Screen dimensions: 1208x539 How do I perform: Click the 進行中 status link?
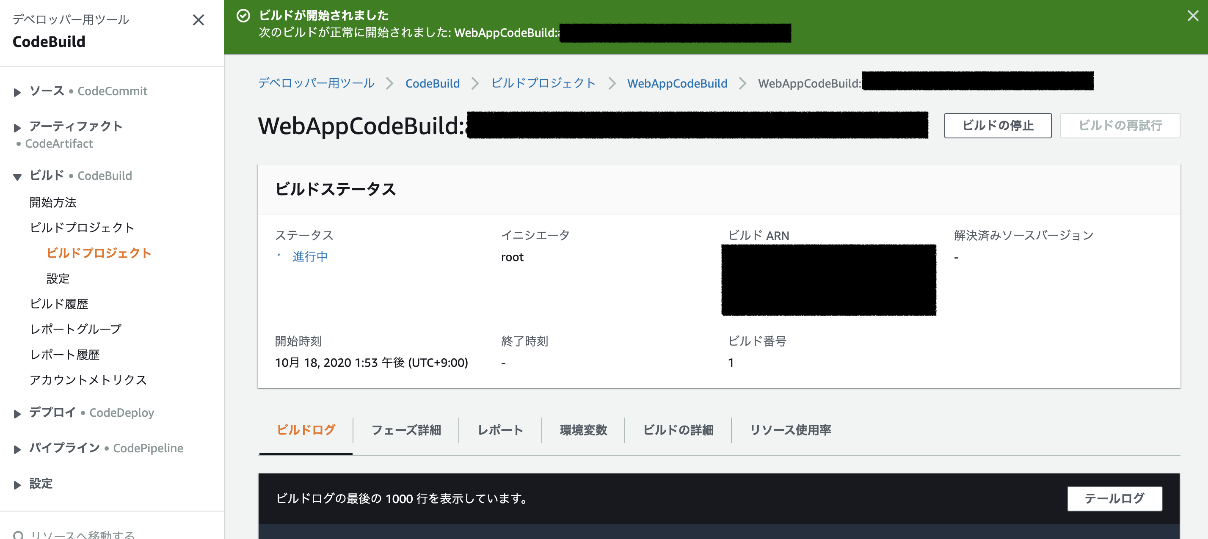[309, 256]
